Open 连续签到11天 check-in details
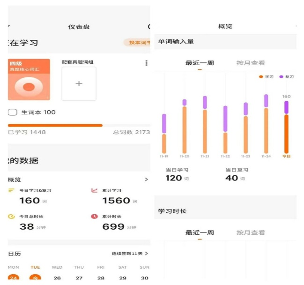Viewport: 304px width, 285px height. tap(130, 254)
